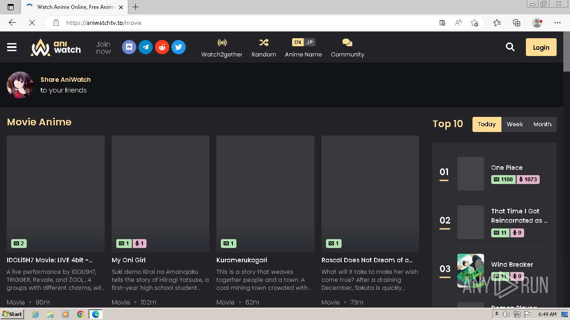Open Rascal Does Not Dream poster thumbnail

click(x=370, y=194)
